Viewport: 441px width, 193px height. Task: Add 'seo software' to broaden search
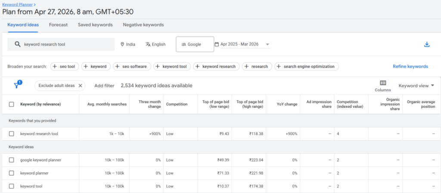coord(132,67)
